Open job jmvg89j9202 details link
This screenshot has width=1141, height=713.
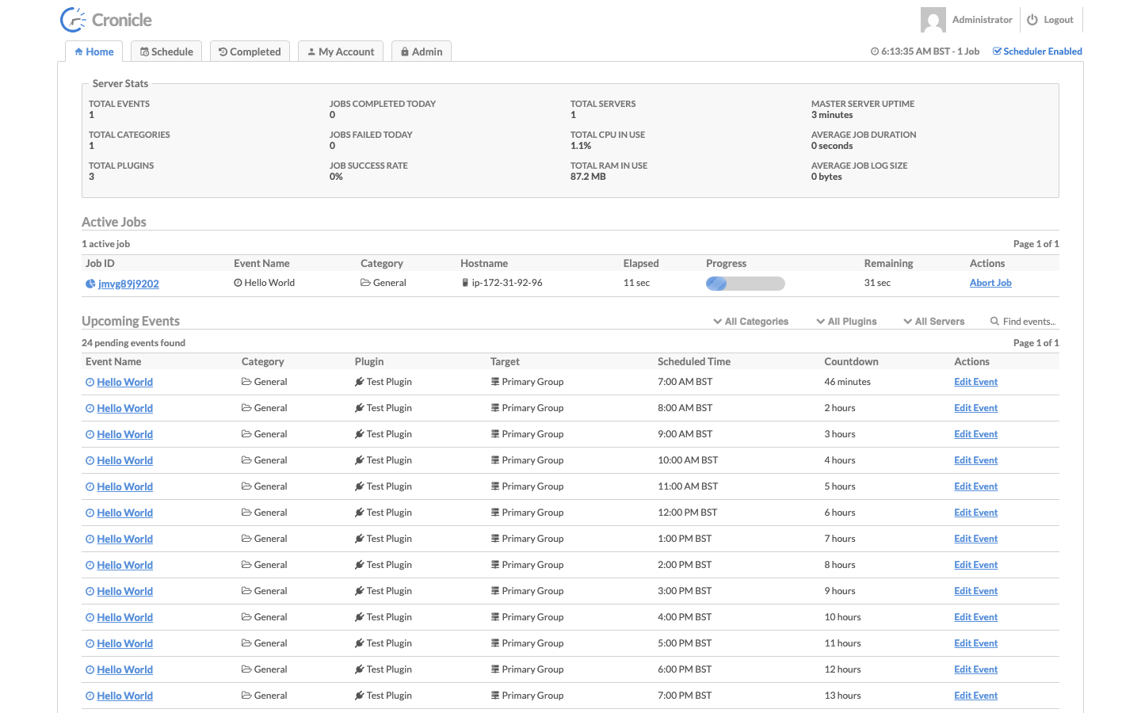[128, 284]
